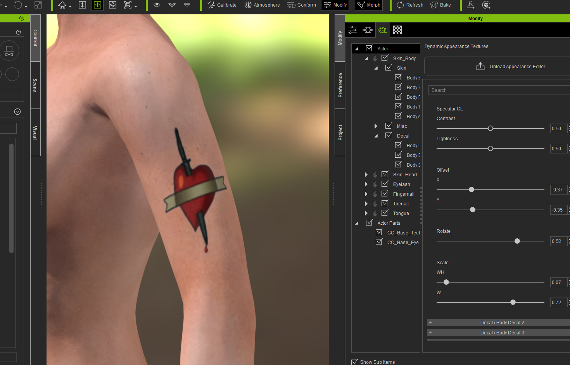
Task: Click the Scale WH slider handle
Action: [x=446, y=282]
